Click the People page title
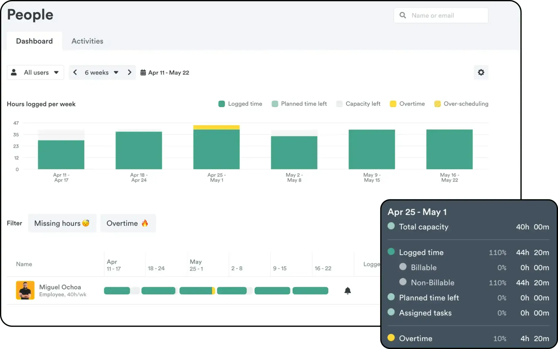Image resolution: width=558 pixels, height=349 pixels. (x=30, y=15)
